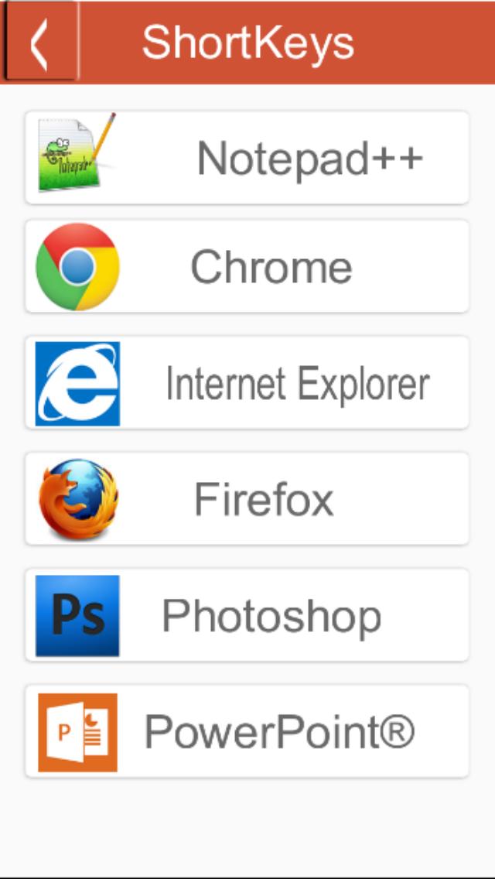Open the PowerPoint shortcuts list entry

click(247, 731)
